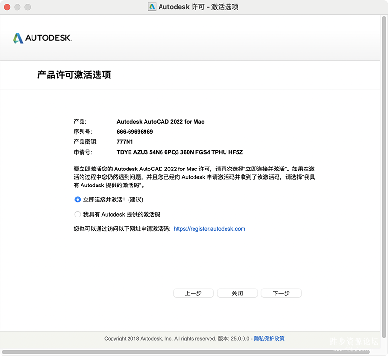Image resolution: width=388 pixels, height=356 pixels.
Task: Click the 申请号: label
Action: 82,152
